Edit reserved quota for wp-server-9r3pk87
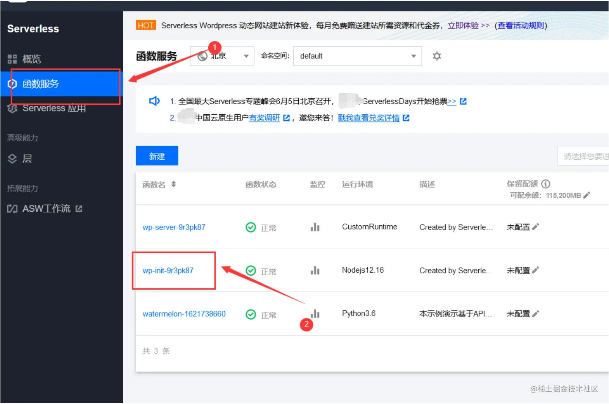Screen dimensions: 609x404 click(535, 227)
